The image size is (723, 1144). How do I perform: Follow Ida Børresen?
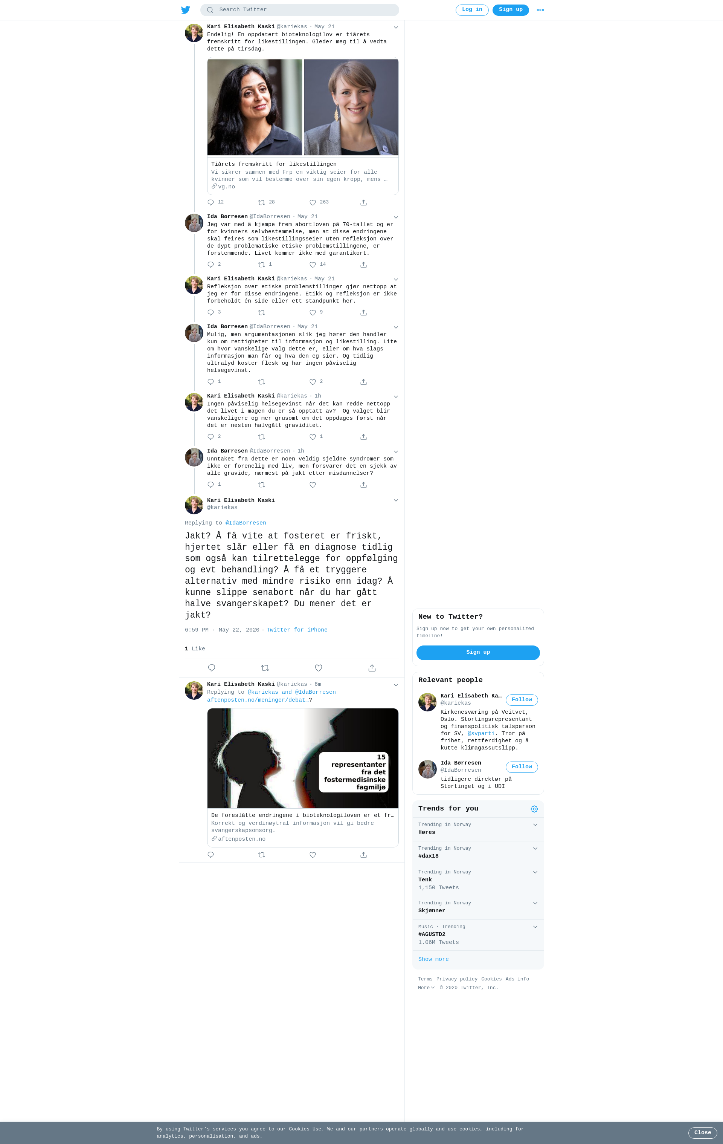click(x=522, y=767)
